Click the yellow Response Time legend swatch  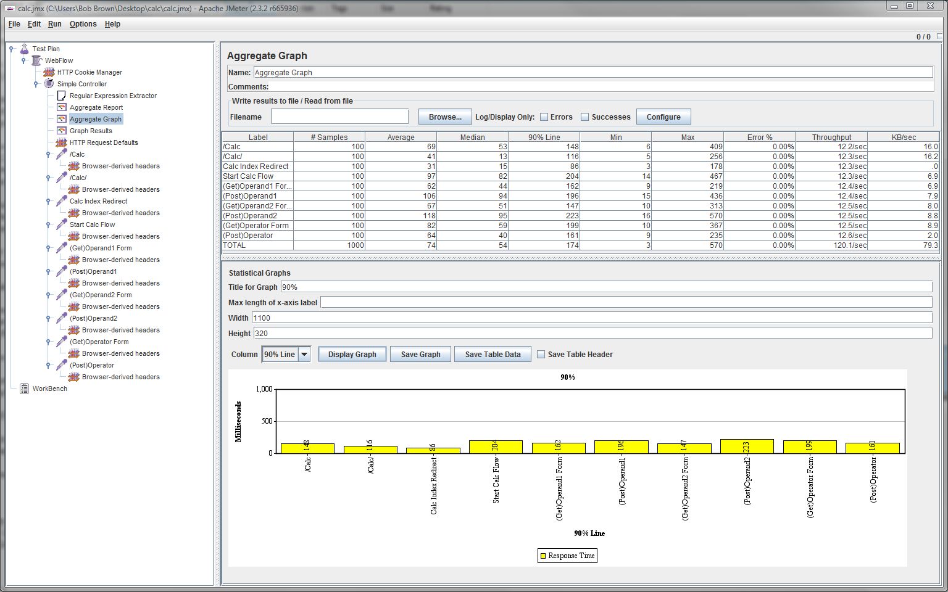[x=543, y=556]
